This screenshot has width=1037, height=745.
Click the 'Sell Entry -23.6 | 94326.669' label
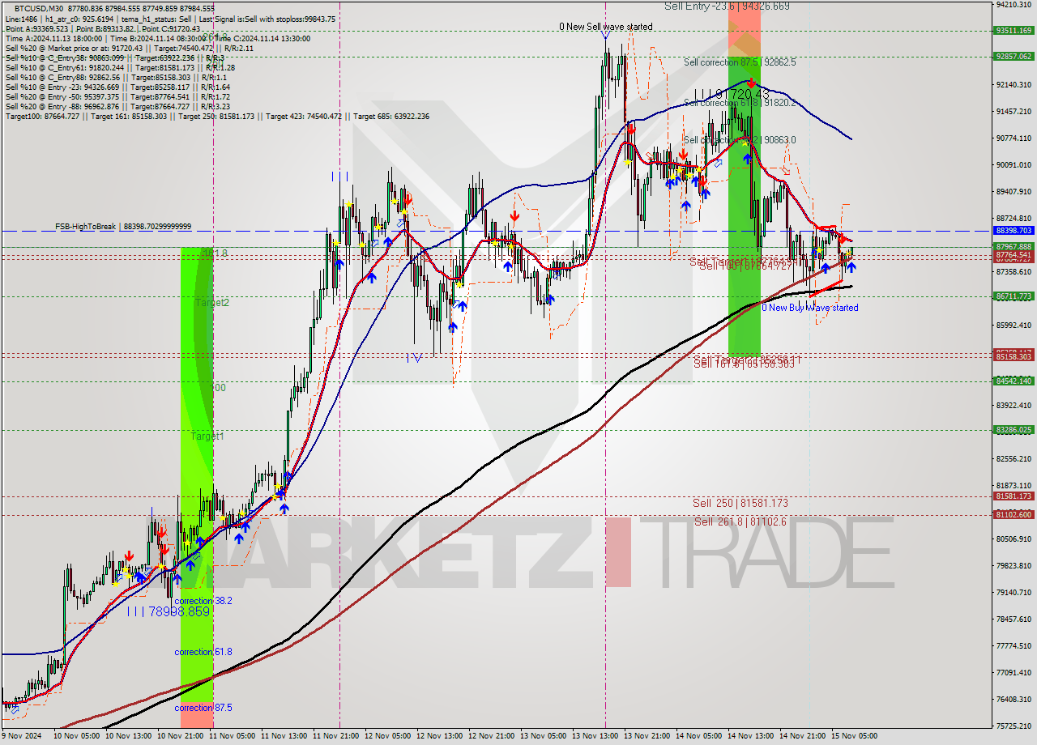click(x=727, y=6)
